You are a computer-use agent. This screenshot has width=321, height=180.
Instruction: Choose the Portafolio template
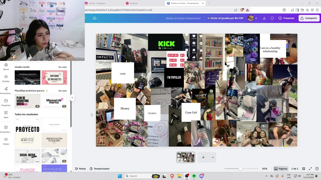54,125
